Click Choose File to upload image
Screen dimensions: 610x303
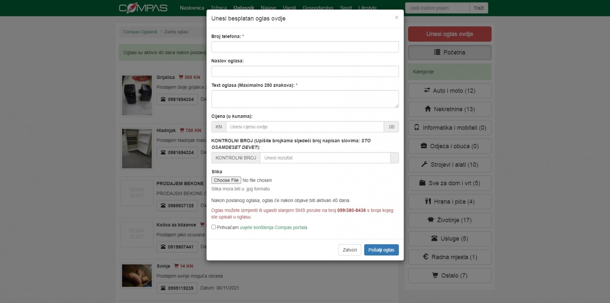tap(226, 180)
